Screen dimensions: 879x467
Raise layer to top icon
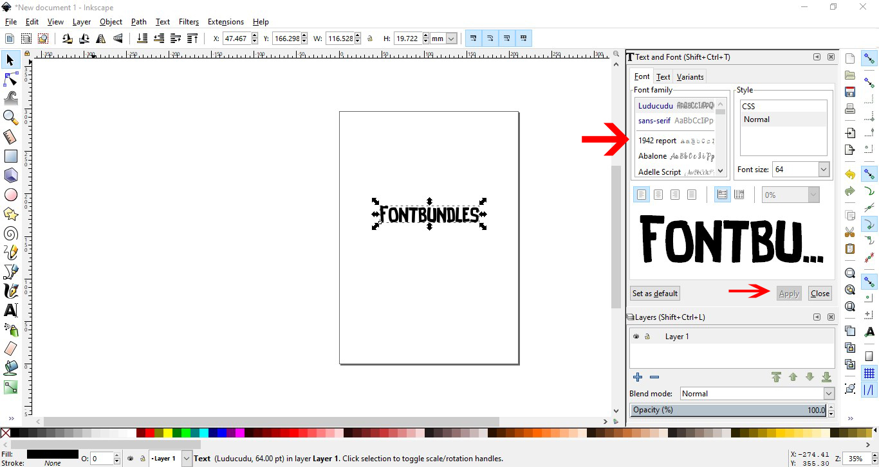777,377
